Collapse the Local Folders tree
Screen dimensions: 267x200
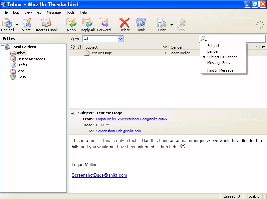coord(3,47)
